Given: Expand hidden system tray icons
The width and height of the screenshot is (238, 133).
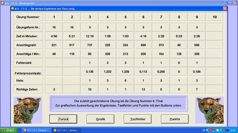Looking at the screenshot, I should 207,130.
